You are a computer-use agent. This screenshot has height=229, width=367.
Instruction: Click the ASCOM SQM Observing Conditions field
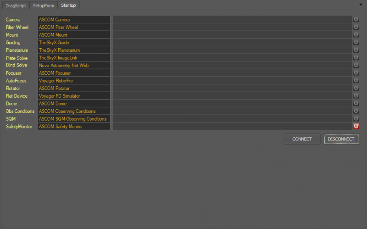74,119
